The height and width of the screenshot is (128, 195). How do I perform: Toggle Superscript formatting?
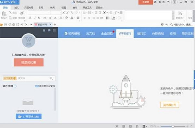point(51,18)
